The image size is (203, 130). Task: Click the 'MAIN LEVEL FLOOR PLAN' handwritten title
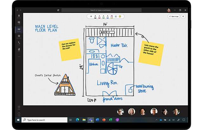pos(47,28)
